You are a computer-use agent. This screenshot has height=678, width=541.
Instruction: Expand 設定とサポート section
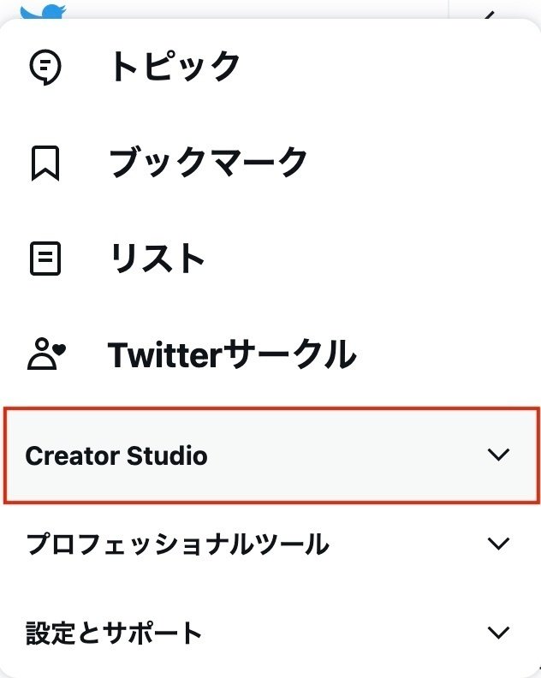270,633
